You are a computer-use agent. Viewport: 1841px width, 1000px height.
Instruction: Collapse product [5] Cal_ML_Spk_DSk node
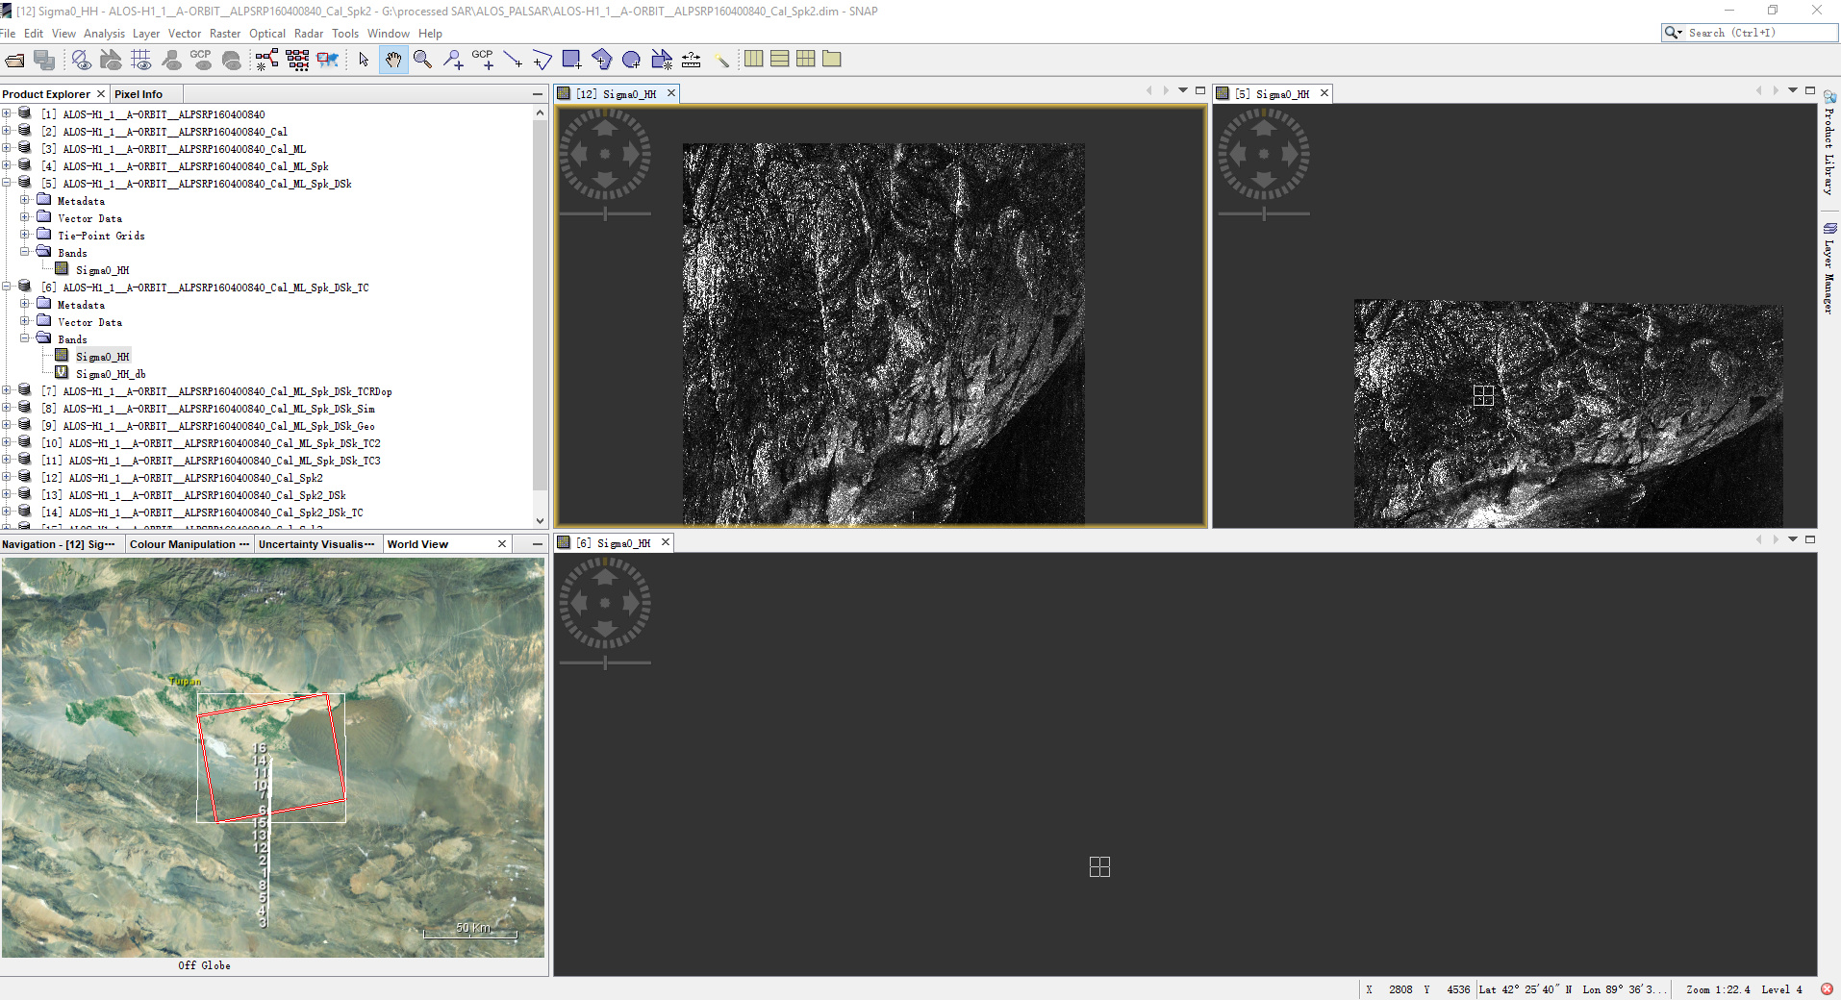tap(7, 183)
